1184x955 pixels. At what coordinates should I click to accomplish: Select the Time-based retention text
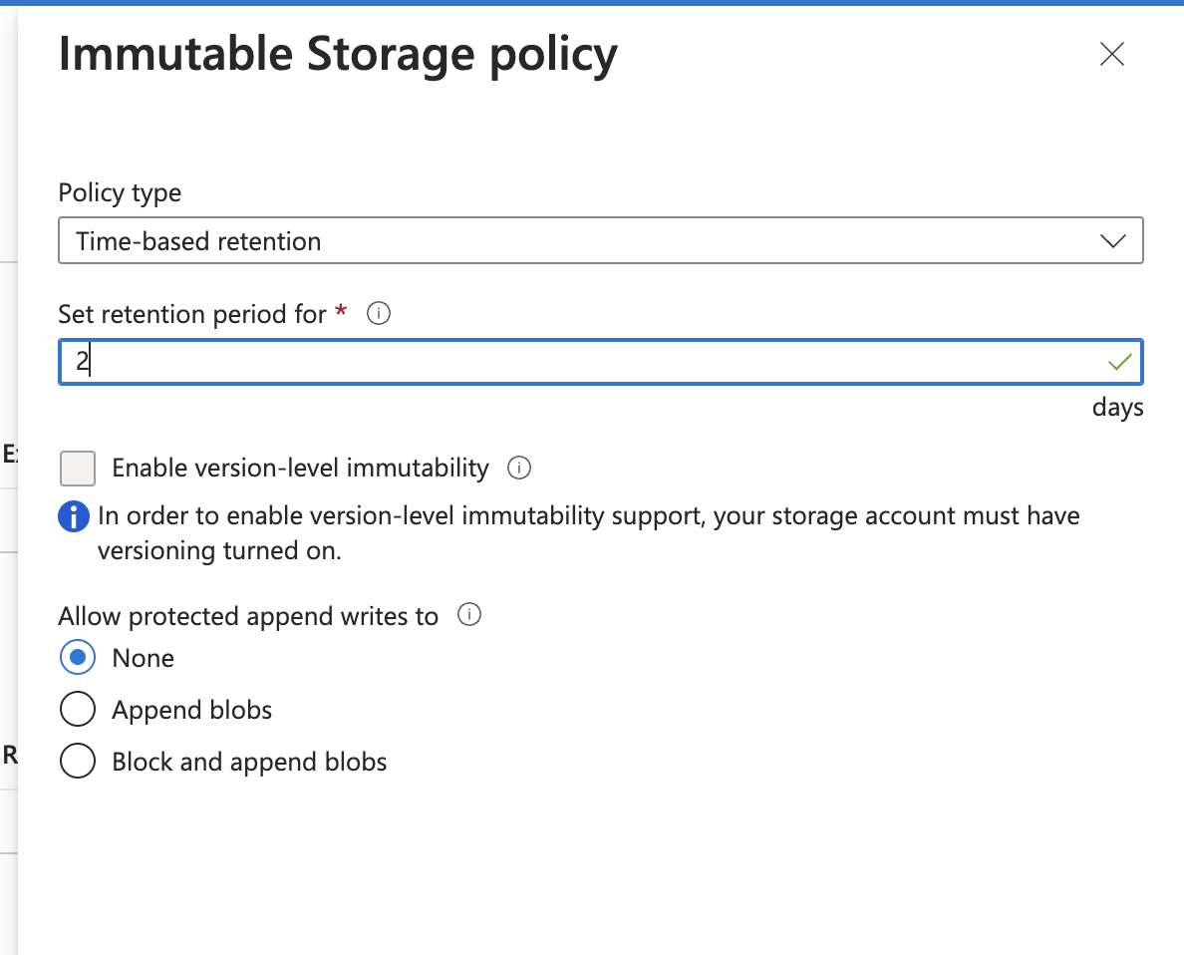(198, 241)
